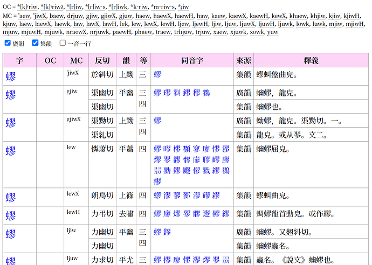Select the 力求切 fanqie cell

[102, 259]
